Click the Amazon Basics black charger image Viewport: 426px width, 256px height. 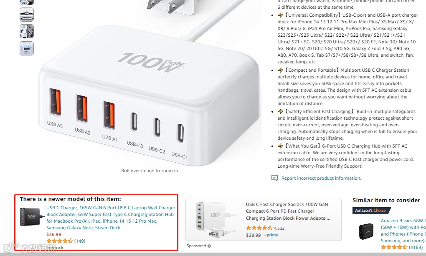point(366,231)
